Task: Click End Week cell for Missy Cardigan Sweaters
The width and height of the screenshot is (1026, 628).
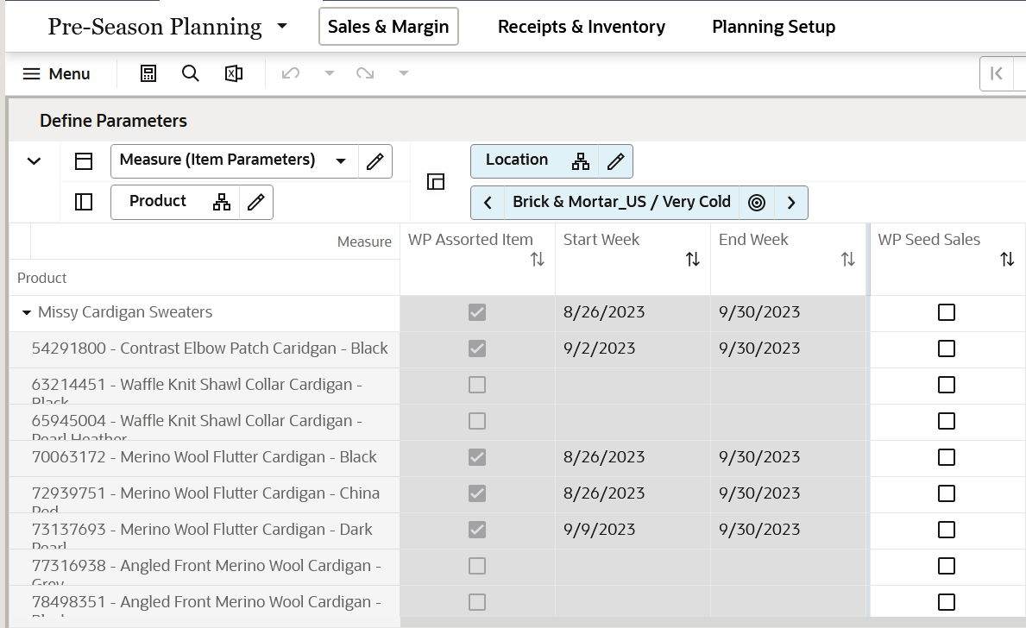Action: pos(789,312)
